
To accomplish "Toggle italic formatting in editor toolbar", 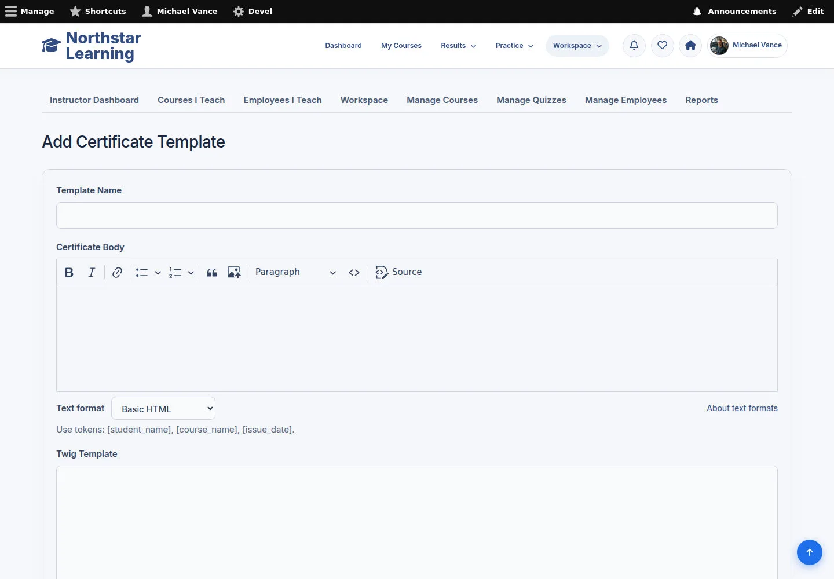I will 92,272.
